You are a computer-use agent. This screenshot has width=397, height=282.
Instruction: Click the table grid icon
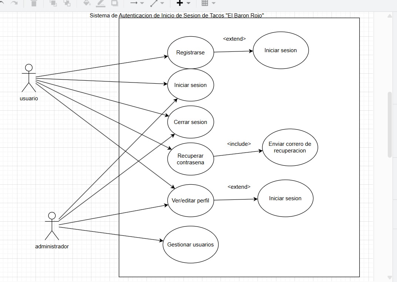point(205,3)
